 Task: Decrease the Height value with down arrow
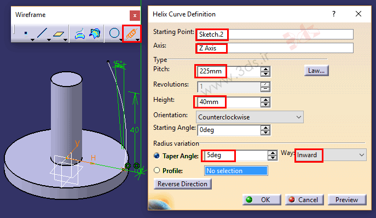[265, 105]
